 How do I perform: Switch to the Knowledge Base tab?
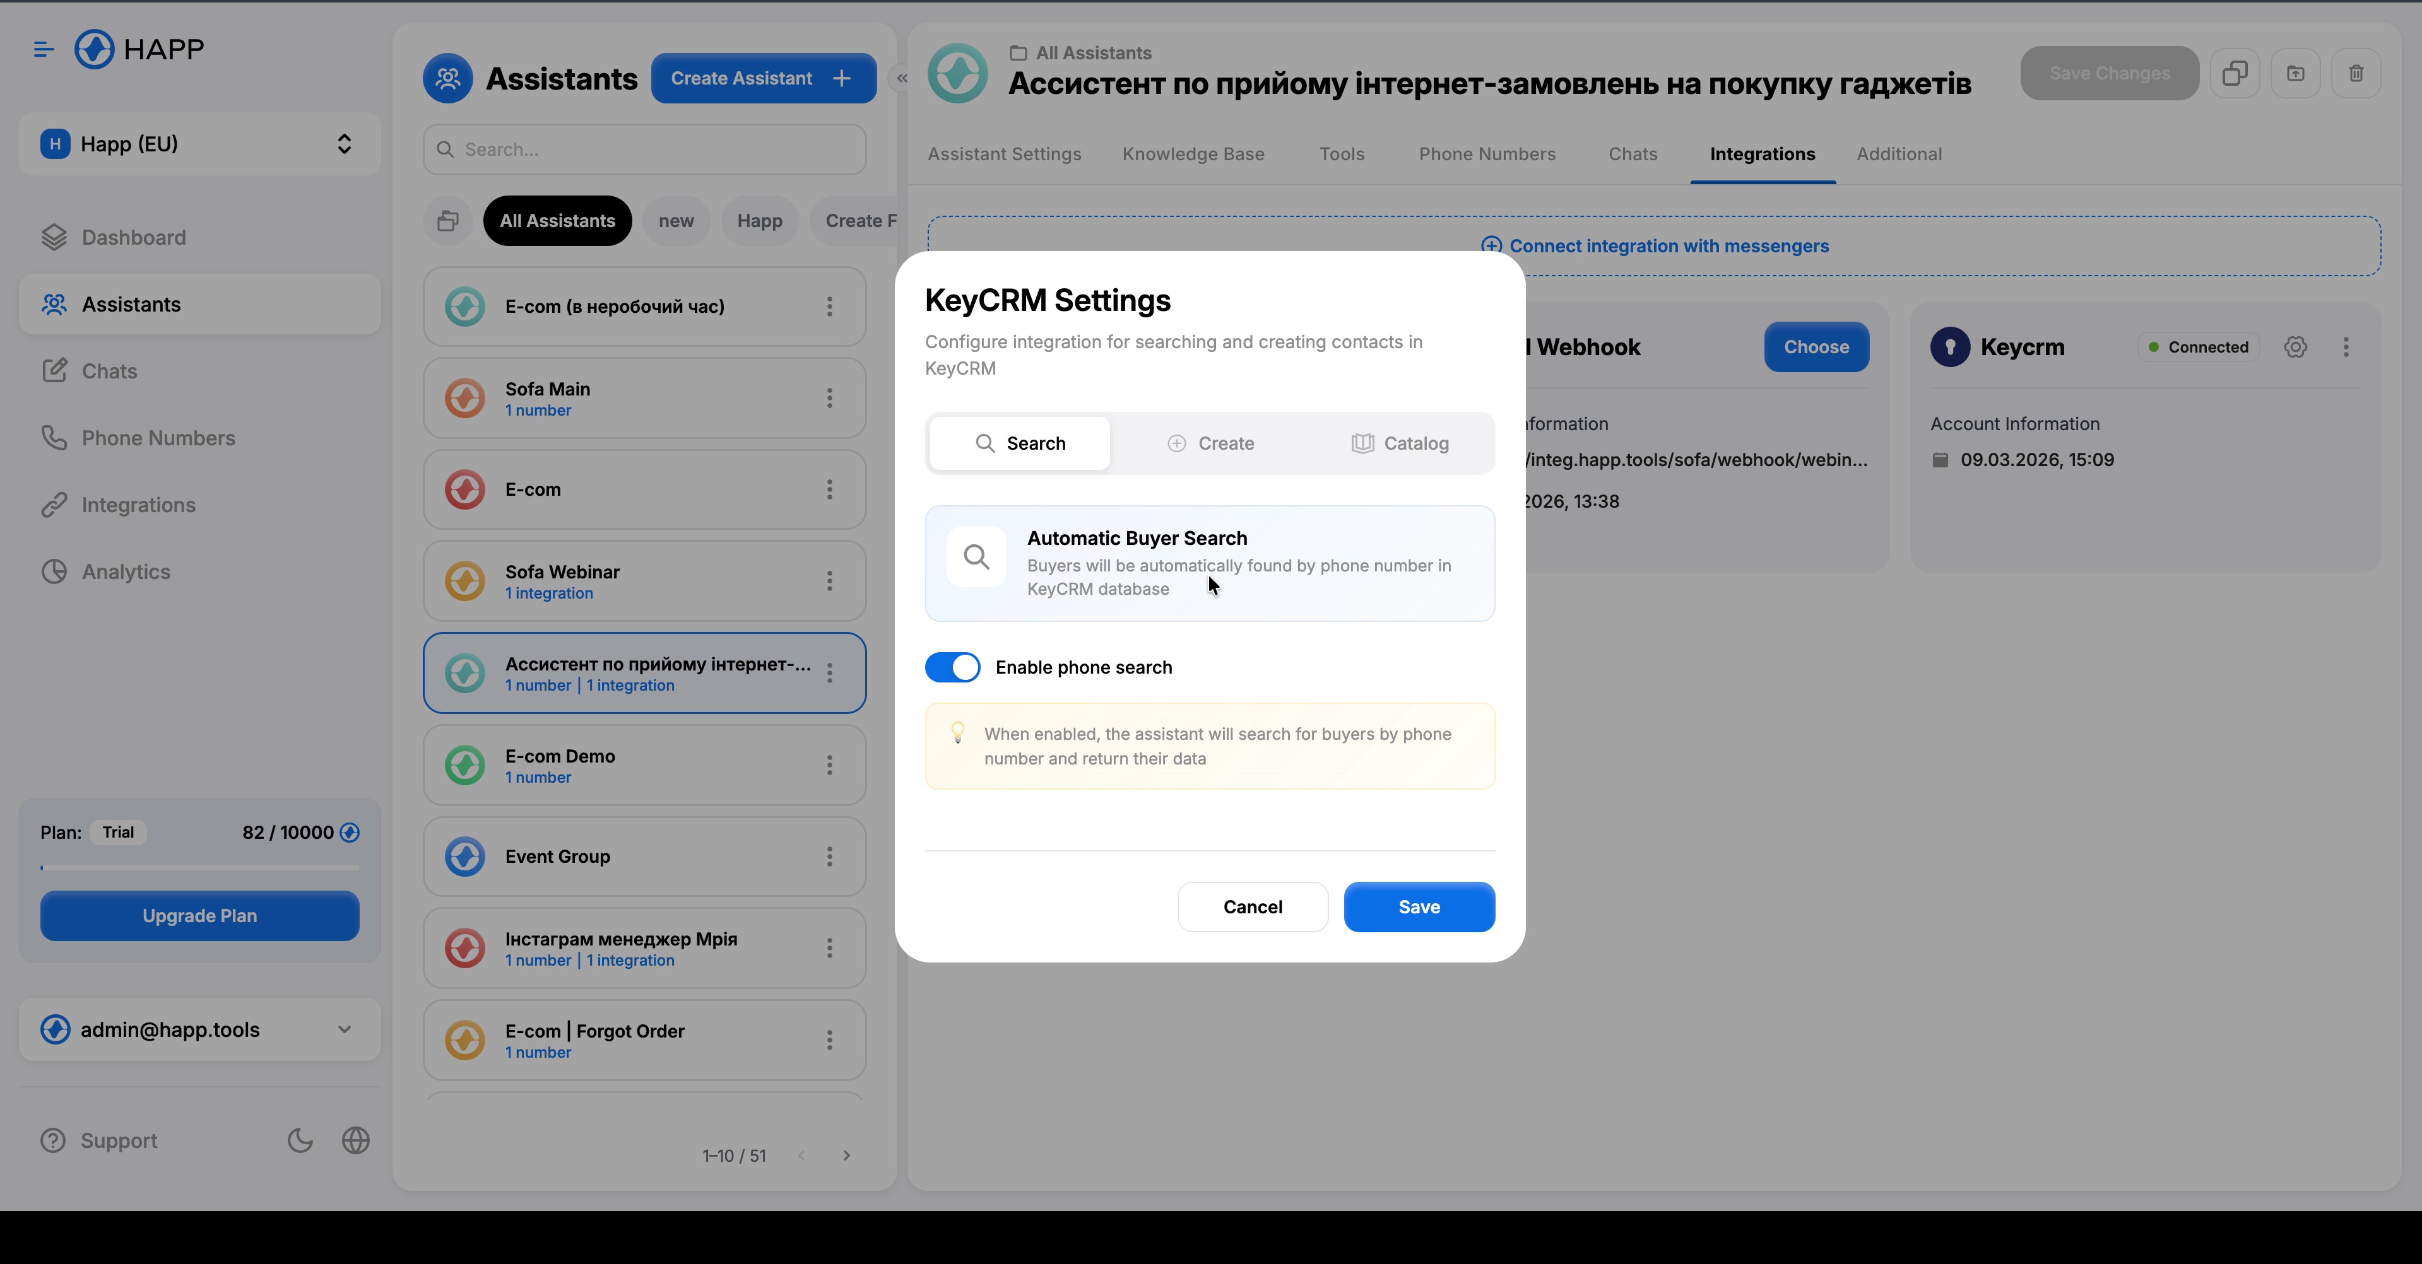tap(1193, 154)
